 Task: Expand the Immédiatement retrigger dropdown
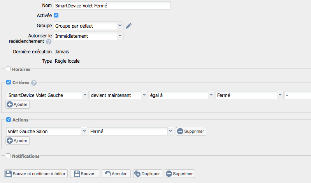pyautogui.click(x=88, y=36)
